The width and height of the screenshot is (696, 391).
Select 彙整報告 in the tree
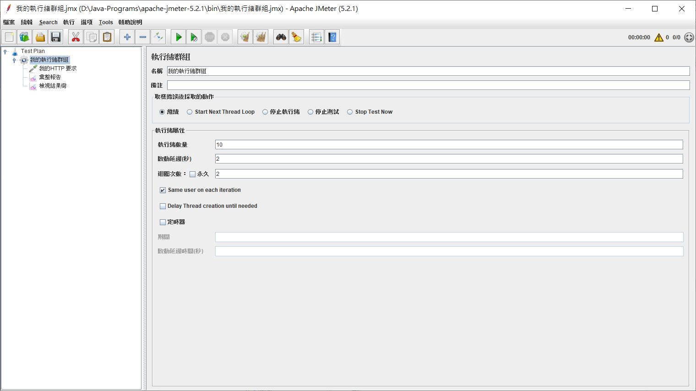point(50,77)
